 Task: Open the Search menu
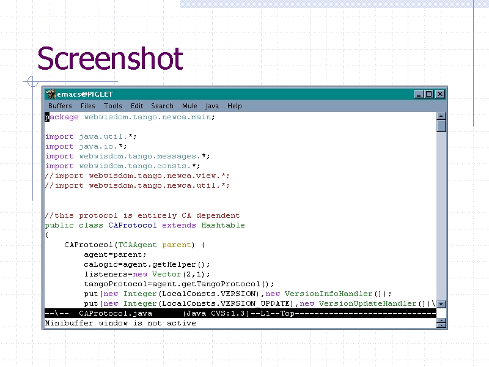click(162, 106)
